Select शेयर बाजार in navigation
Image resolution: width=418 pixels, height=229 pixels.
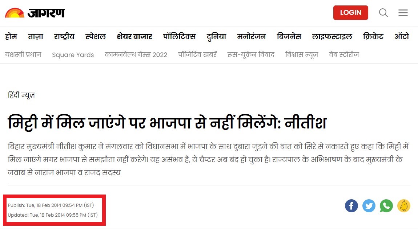tap(134, 36)
